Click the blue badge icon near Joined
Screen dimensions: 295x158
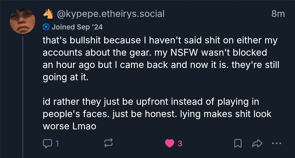point(46,27)
